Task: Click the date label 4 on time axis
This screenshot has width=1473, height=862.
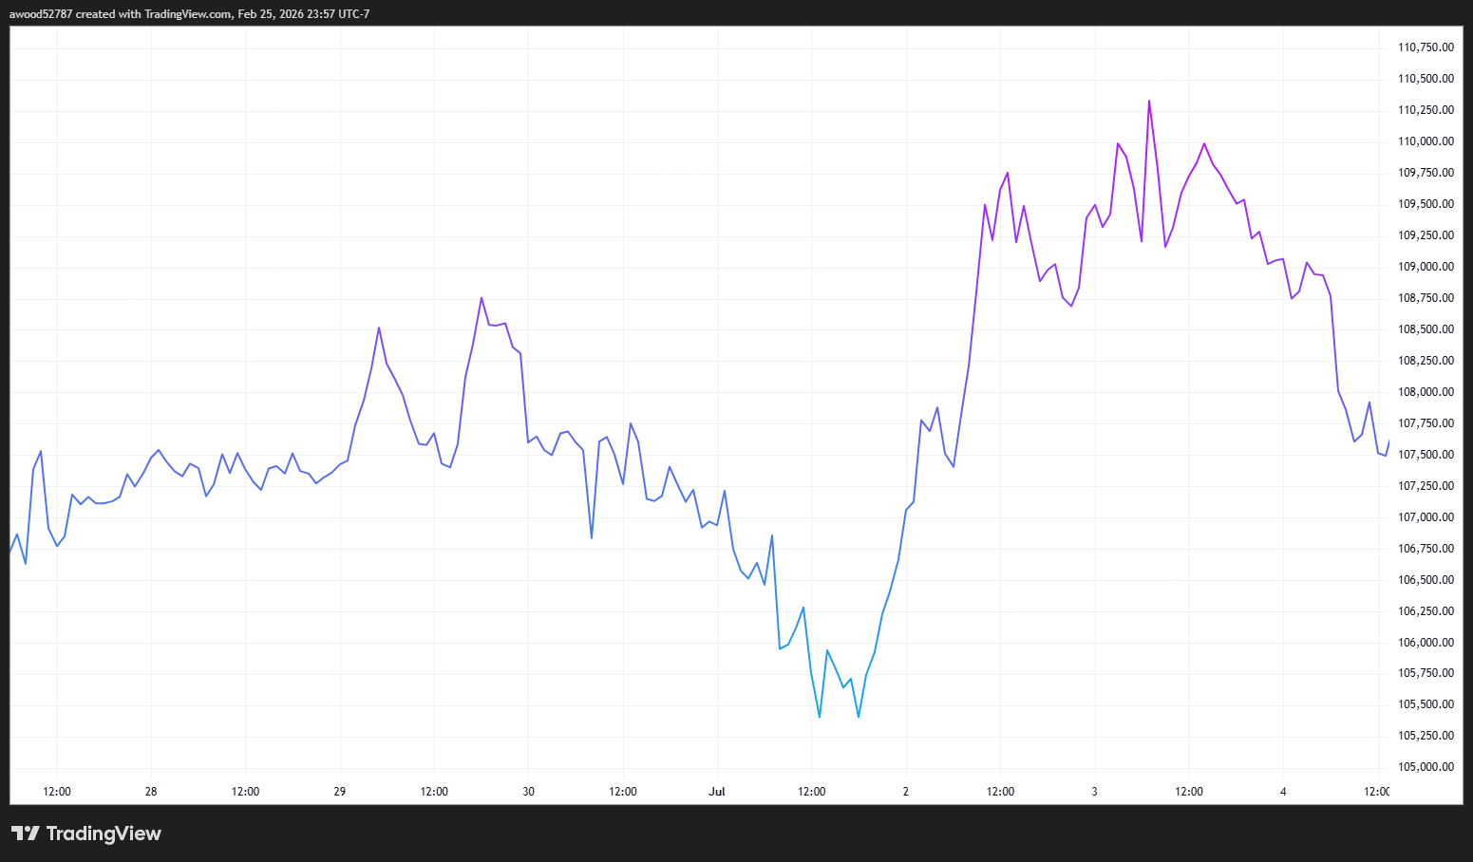Action: (1283, 792)
